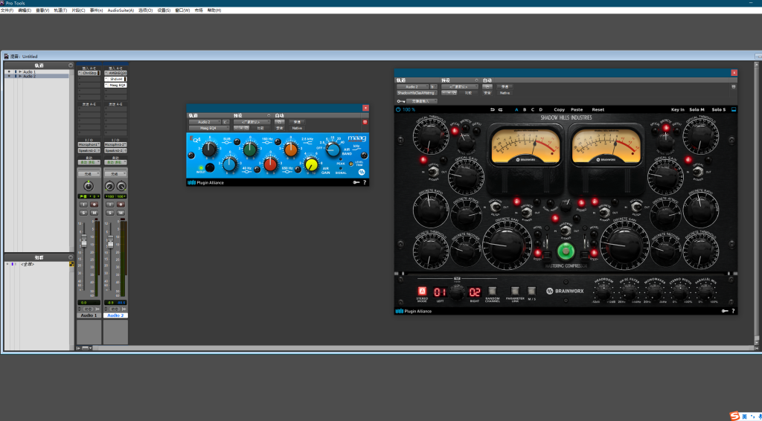
Task: Click the record arm button on Audio 1 strip
Action: pyautogui.click(x=95, y=205)
